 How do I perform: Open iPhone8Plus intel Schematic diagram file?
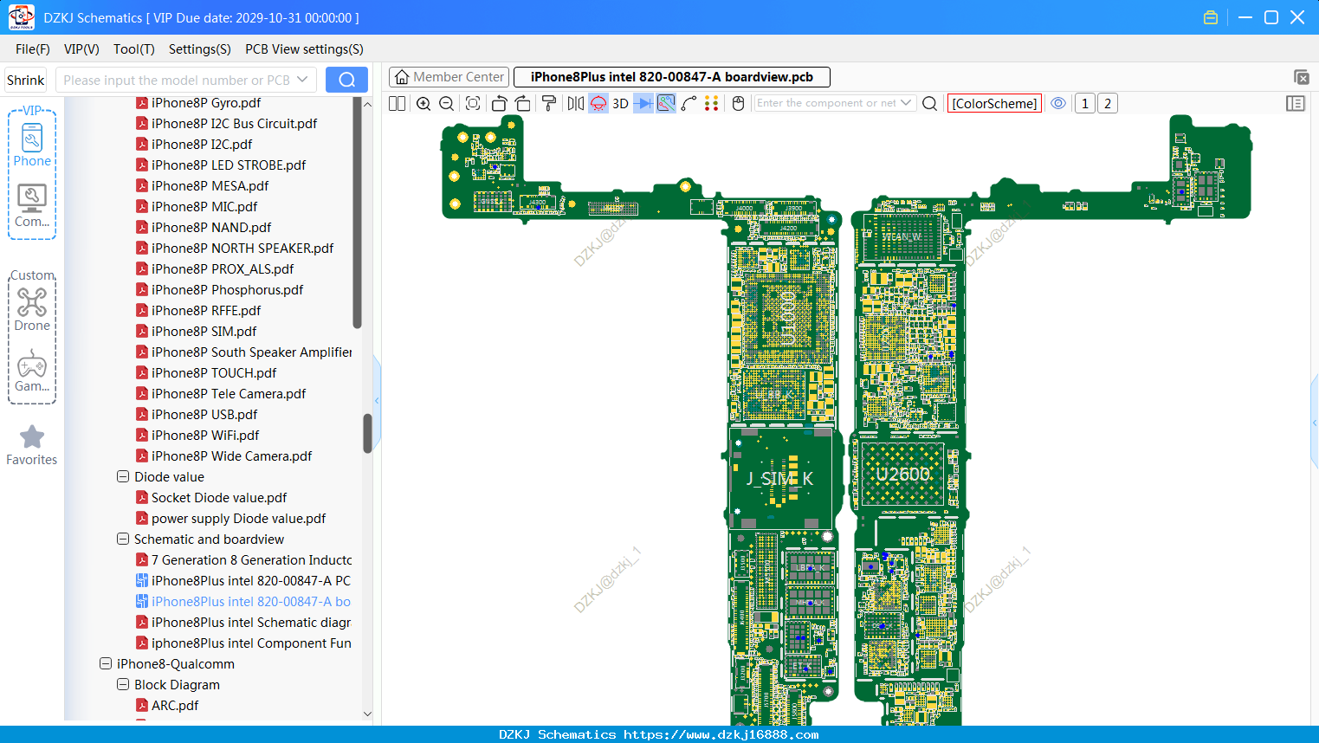(x=251, y=623)
